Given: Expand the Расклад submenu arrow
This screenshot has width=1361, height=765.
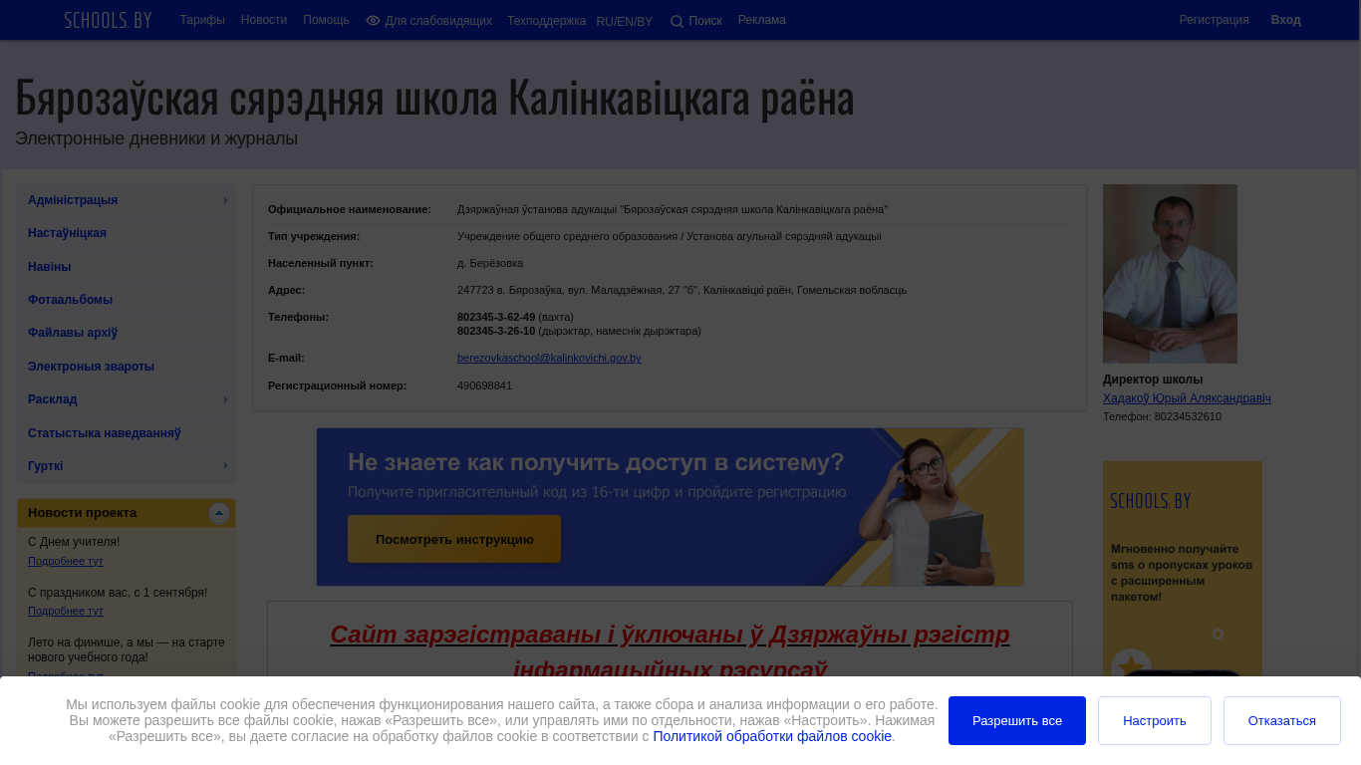Looking at the screenshot, I should pos(226,399).
